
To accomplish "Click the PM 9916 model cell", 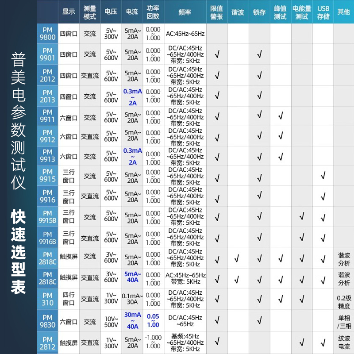I will click(x=47, y=196).
